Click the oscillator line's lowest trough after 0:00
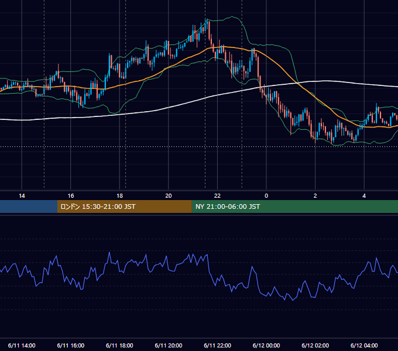398x351 pixels. [293, 300]
